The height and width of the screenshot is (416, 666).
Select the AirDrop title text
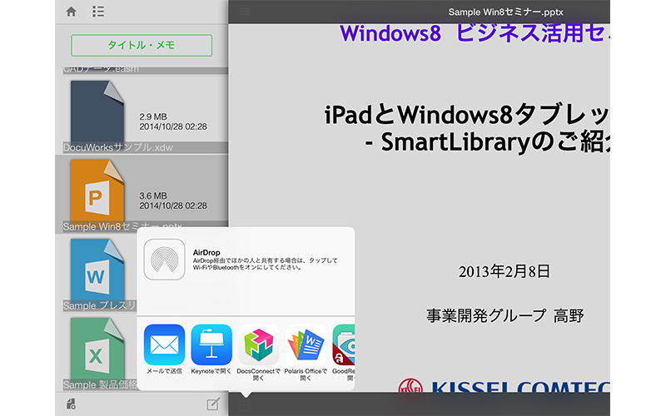[x=206, y=253]
